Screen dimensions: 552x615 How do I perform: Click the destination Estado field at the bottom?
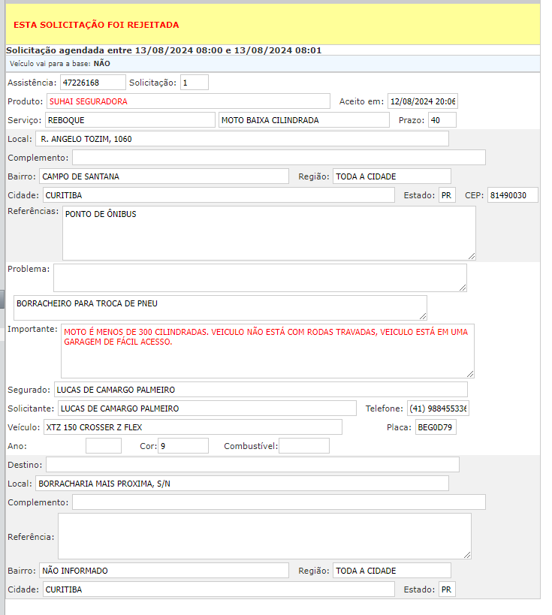(447, 589)
